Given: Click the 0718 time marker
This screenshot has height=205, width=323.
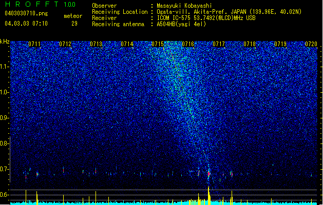Looking at the screenshot, I should 250,44.
